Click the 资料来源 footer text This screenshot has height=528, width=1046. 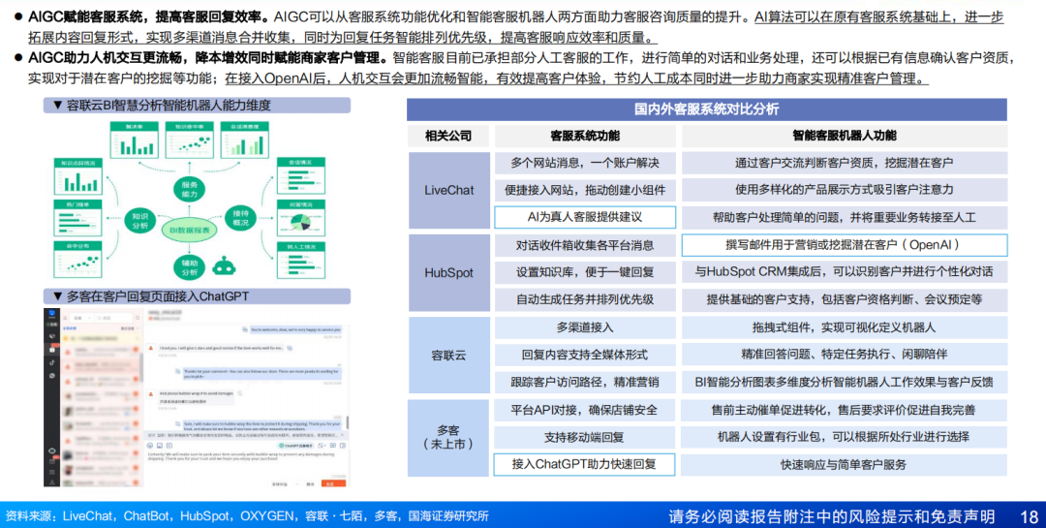pyautogui.click(x=247, y=516)
